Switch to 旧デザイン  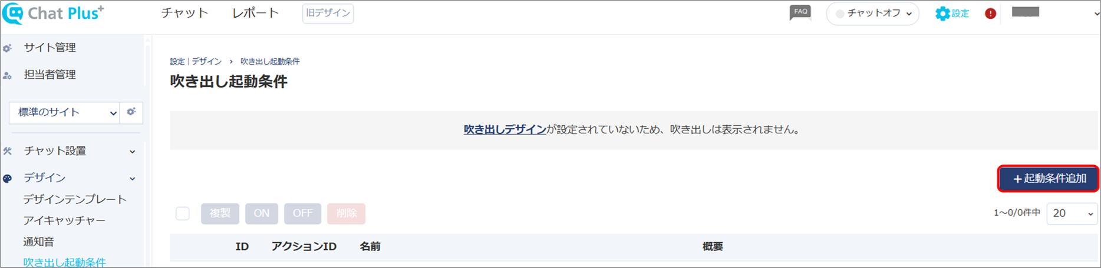click(x=328, y=14)
